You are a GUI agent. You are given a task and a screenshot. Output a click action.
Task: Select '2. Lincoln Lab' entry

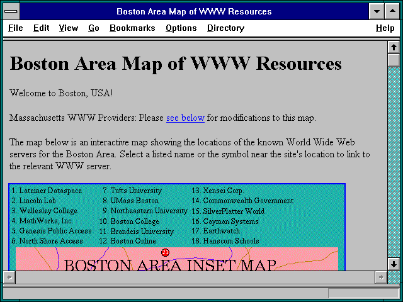(x=33, y=201)
